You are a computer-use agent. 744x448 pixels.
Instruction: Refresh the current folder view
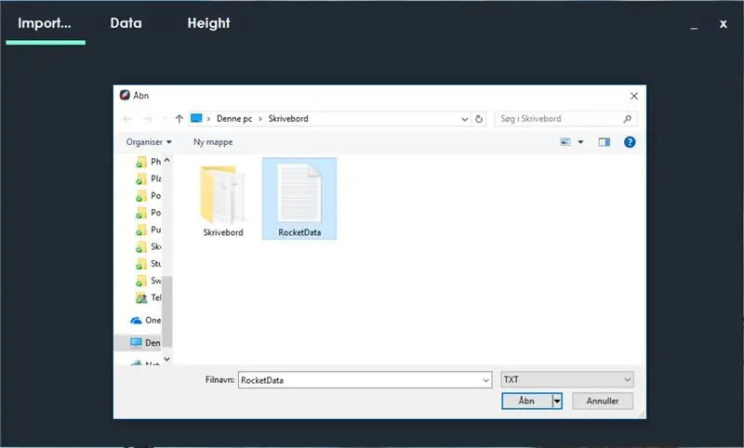(479, 119)
